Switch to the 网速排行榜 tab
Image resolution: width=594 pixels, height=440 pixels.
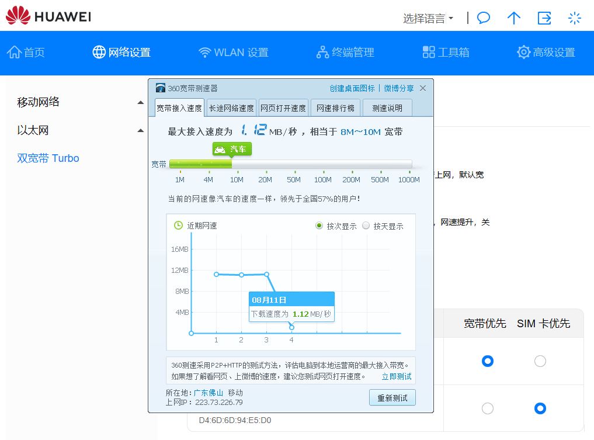click(x=335, y=108)
